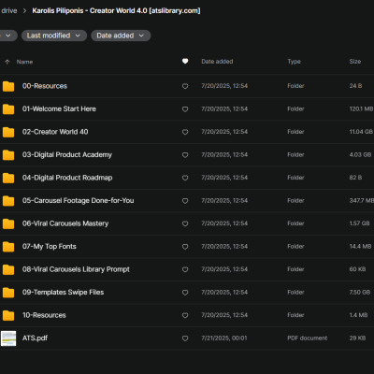The image size is (374, 374).
Task: Open the 02-Creator World 40 folder icon
Action: coord(8,132)
